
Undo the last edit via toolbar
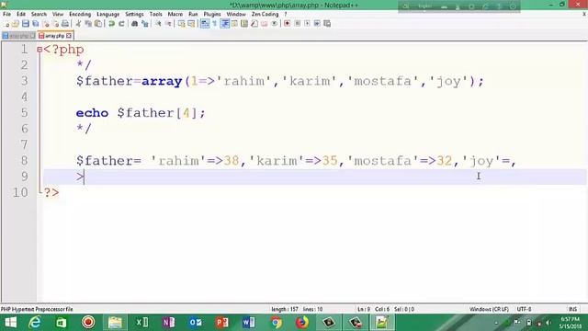(x=111, y=24)
